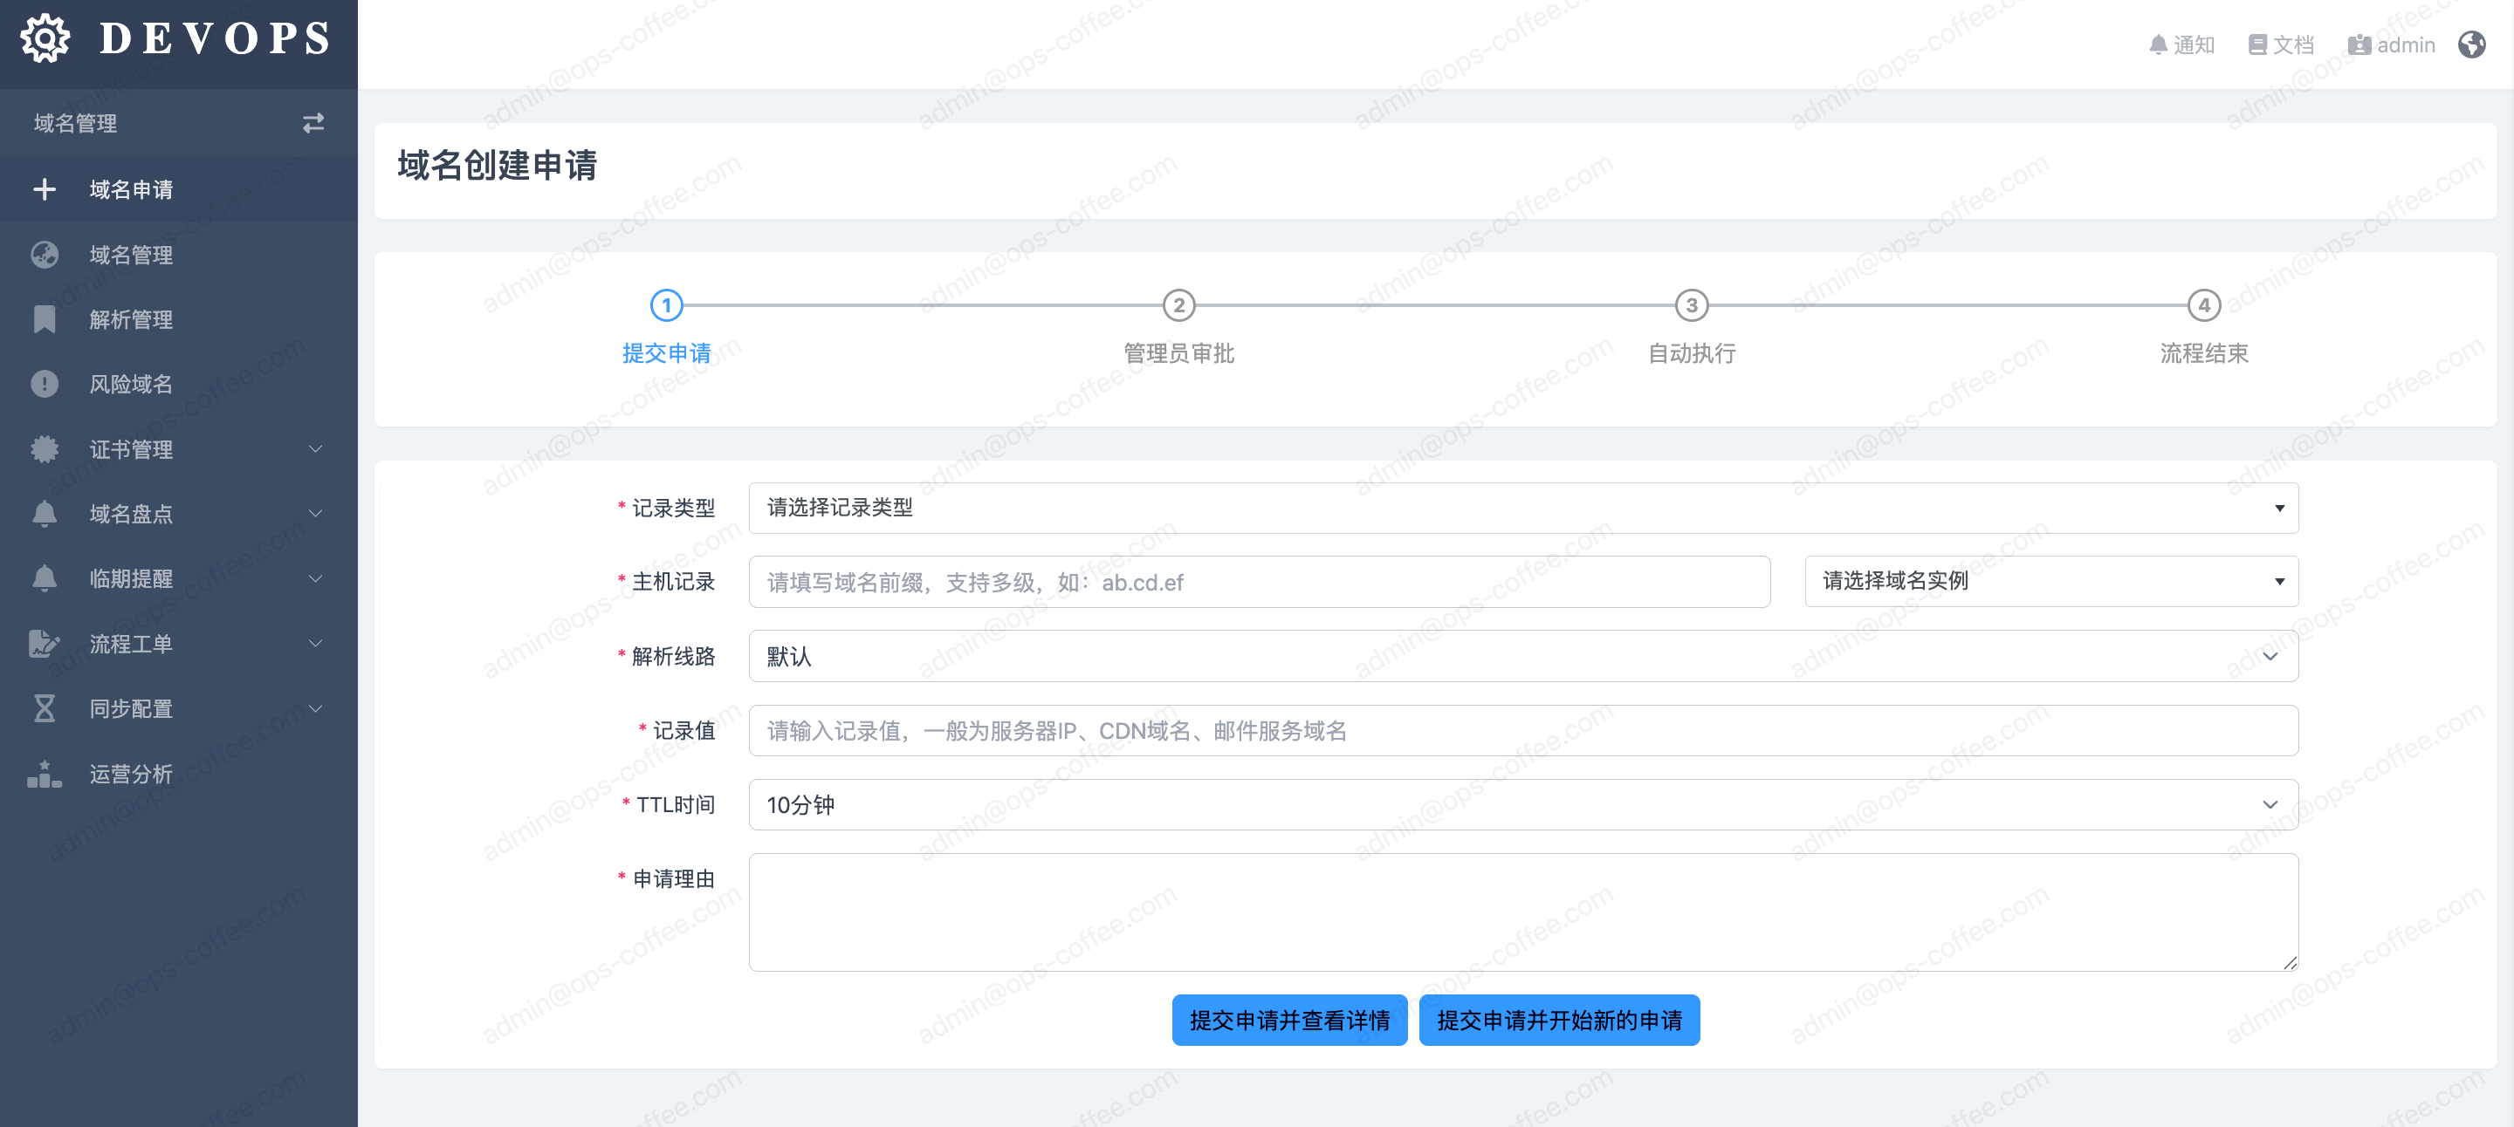This screenshot has height=1127, width=2514.
Task: Click the DEVOPS gear logo icon
Action: point(45,39)
